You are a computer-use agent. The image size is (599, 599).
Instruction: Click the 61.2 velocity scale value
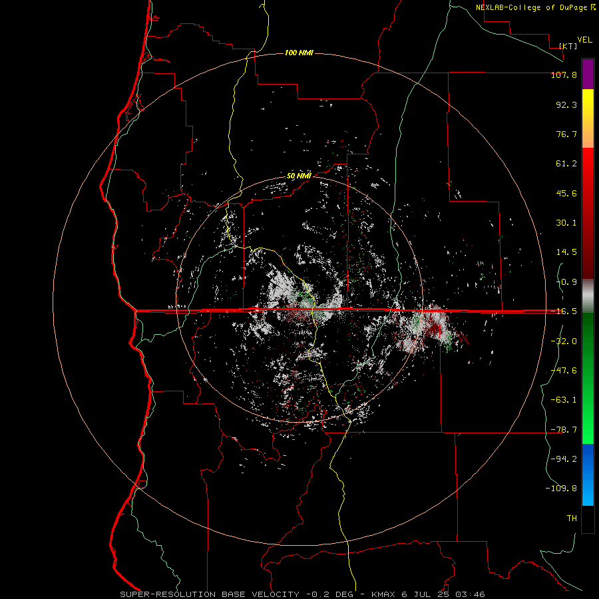pos(566,164)
